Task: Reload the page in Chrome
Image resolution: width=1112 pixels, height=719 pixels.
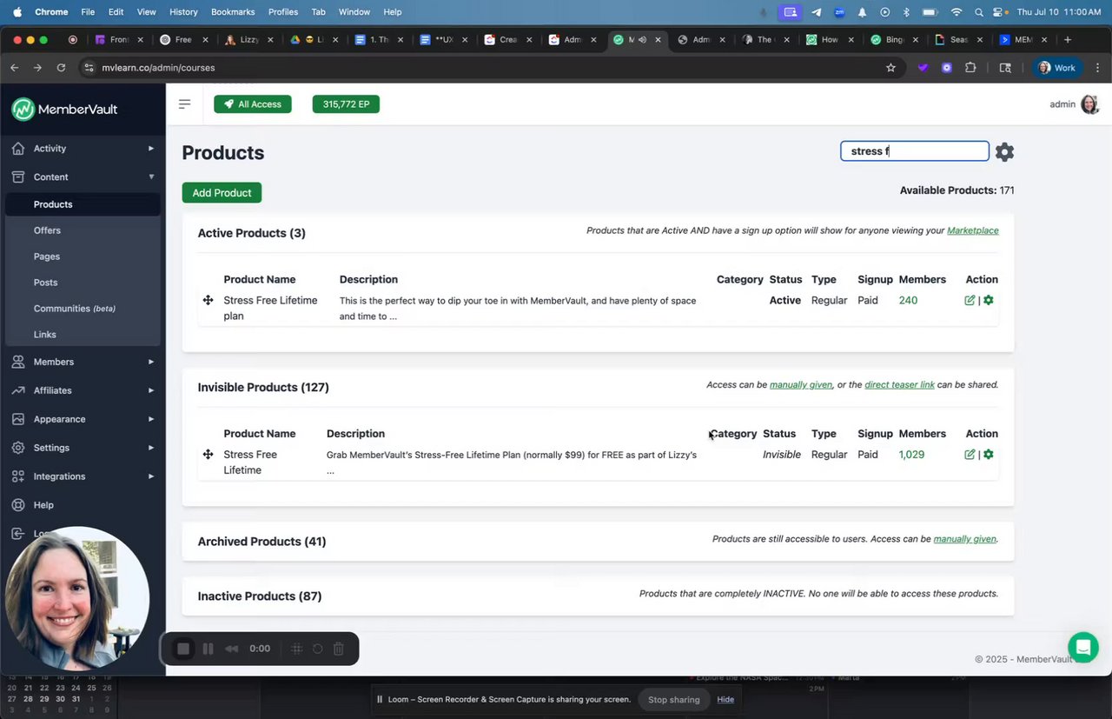Action: pyautogui.click(x=61, y=68)
